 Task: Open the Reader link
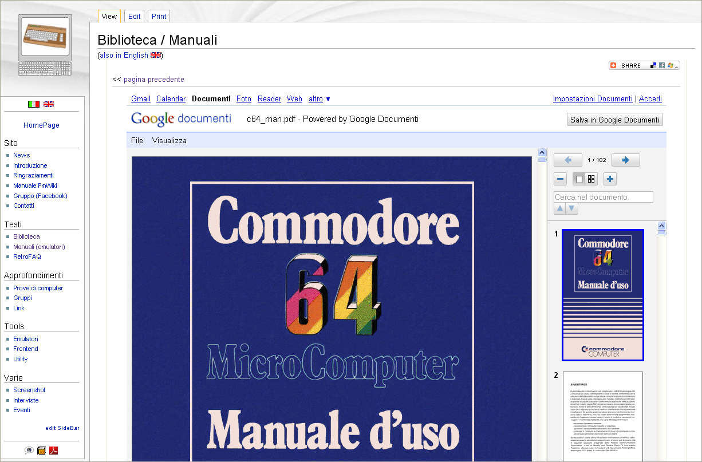click(x=270, y=99)
